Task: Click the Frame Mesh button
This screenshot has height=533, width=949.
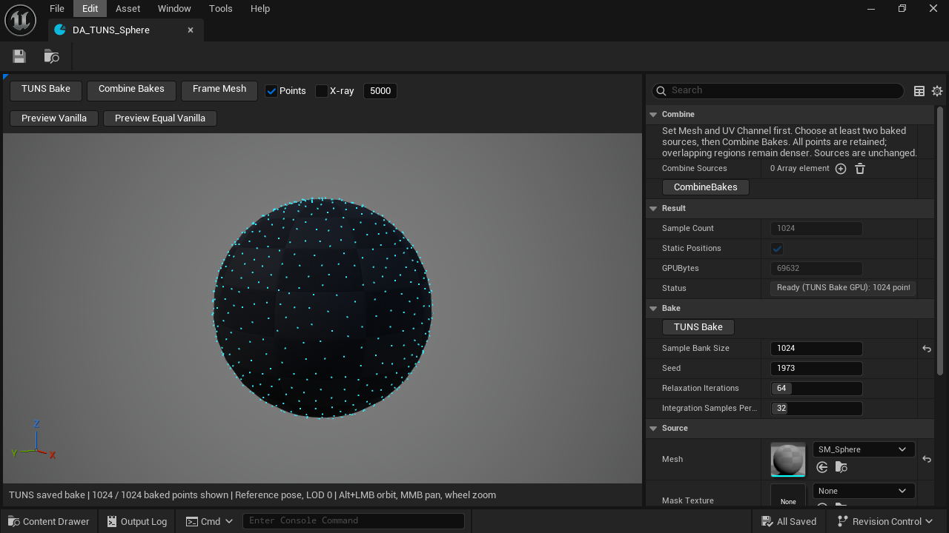Action: [x=219, y=90]
